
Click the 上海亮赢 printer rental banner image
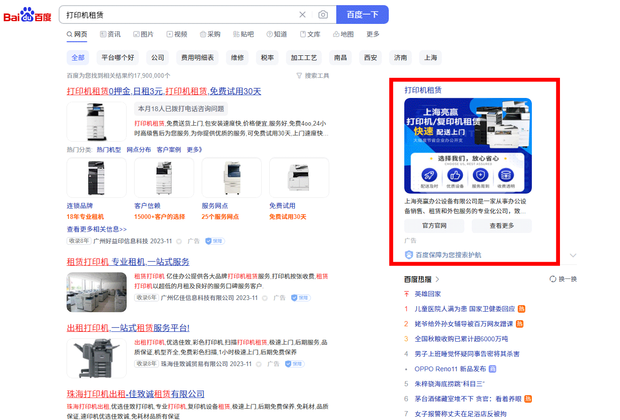coord(468,145)
